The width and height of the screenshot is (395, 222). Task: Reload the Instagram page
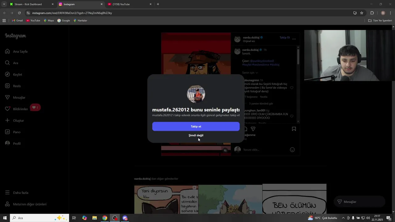pos(19,13)
